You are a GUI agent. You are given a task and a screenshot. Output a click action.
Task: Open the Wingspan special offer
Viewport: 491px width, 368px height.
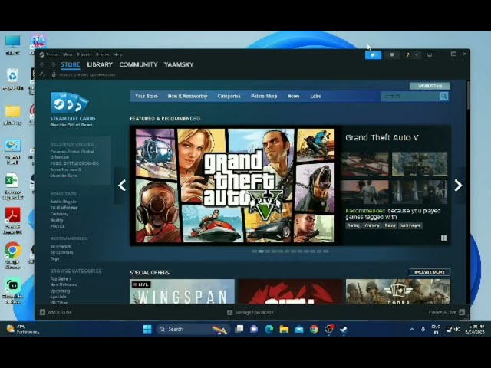pyautogui.click(x=182, y=291)
